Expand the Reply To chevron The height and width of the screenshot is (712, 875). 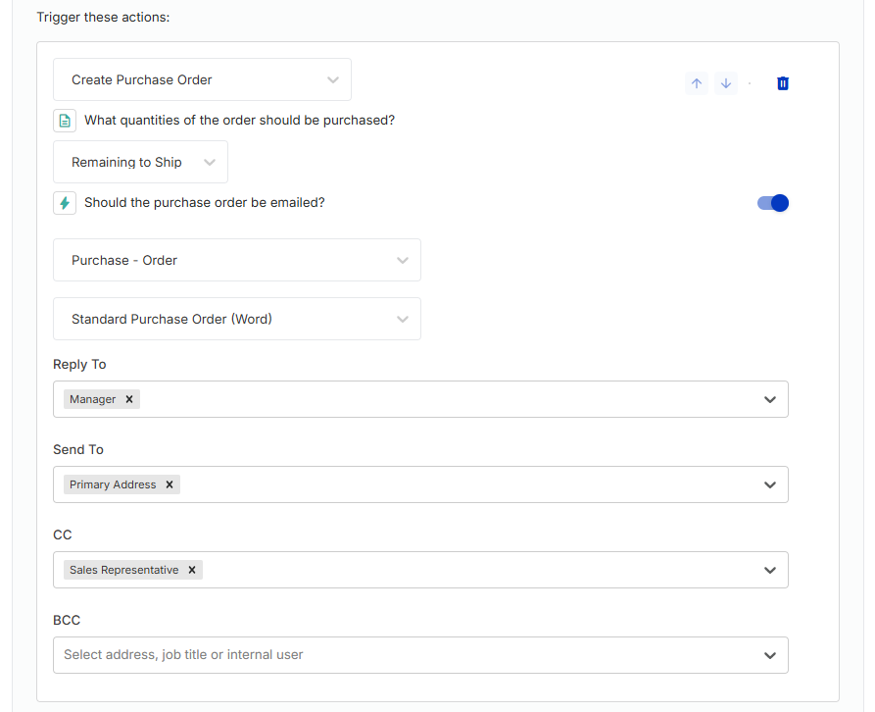[x=769, y=399]
